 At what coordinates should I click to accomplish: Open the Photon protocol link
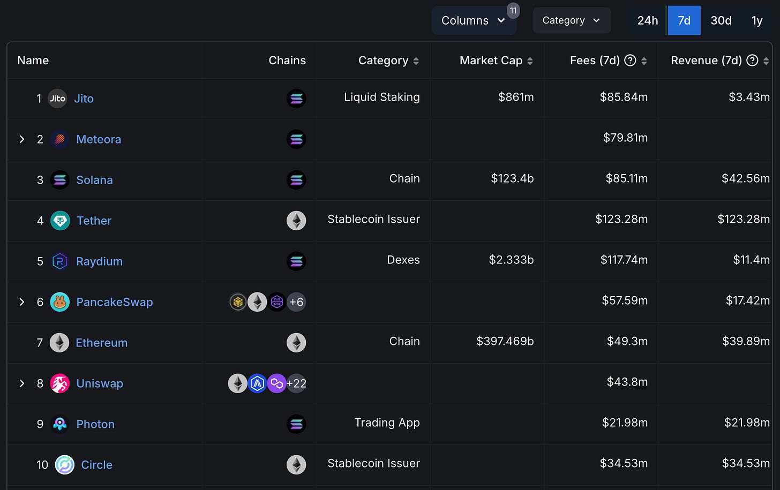tap(95, 424)
